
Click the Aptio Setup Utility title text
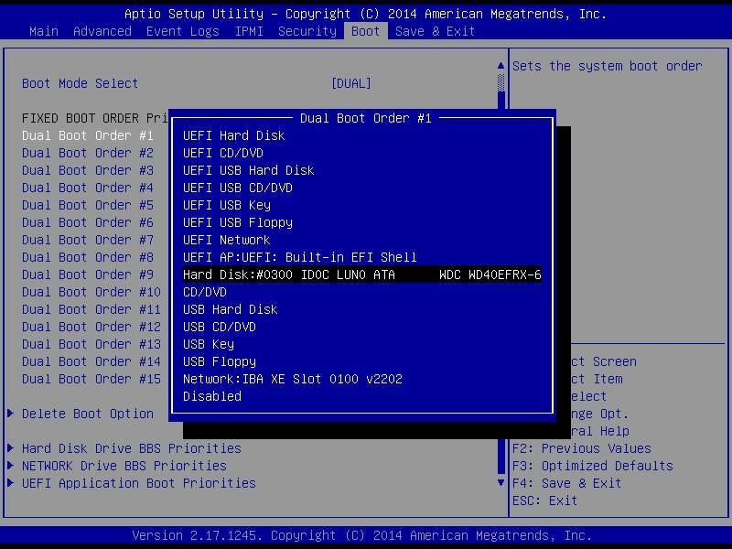365,14
